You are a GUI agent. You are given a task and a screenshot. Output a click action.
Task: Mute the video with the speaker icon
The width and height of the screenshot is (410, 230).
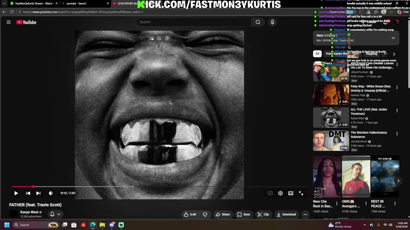pyautogui.click(x=51, y=193)
